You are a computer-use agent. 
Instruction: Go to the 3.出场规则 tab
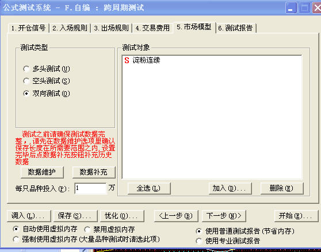click(x=112, y=28)
